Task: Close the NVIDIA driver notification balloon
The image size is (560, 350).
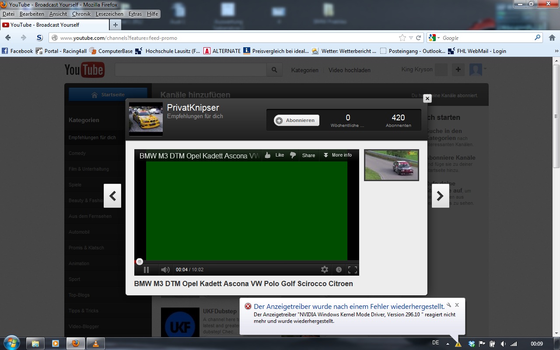Action: click(x=457, y=305)
